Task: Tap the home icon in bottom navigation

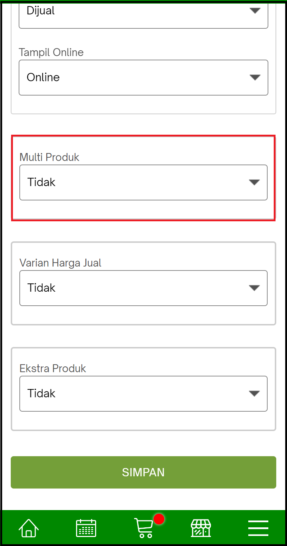Action: [28, 528]
